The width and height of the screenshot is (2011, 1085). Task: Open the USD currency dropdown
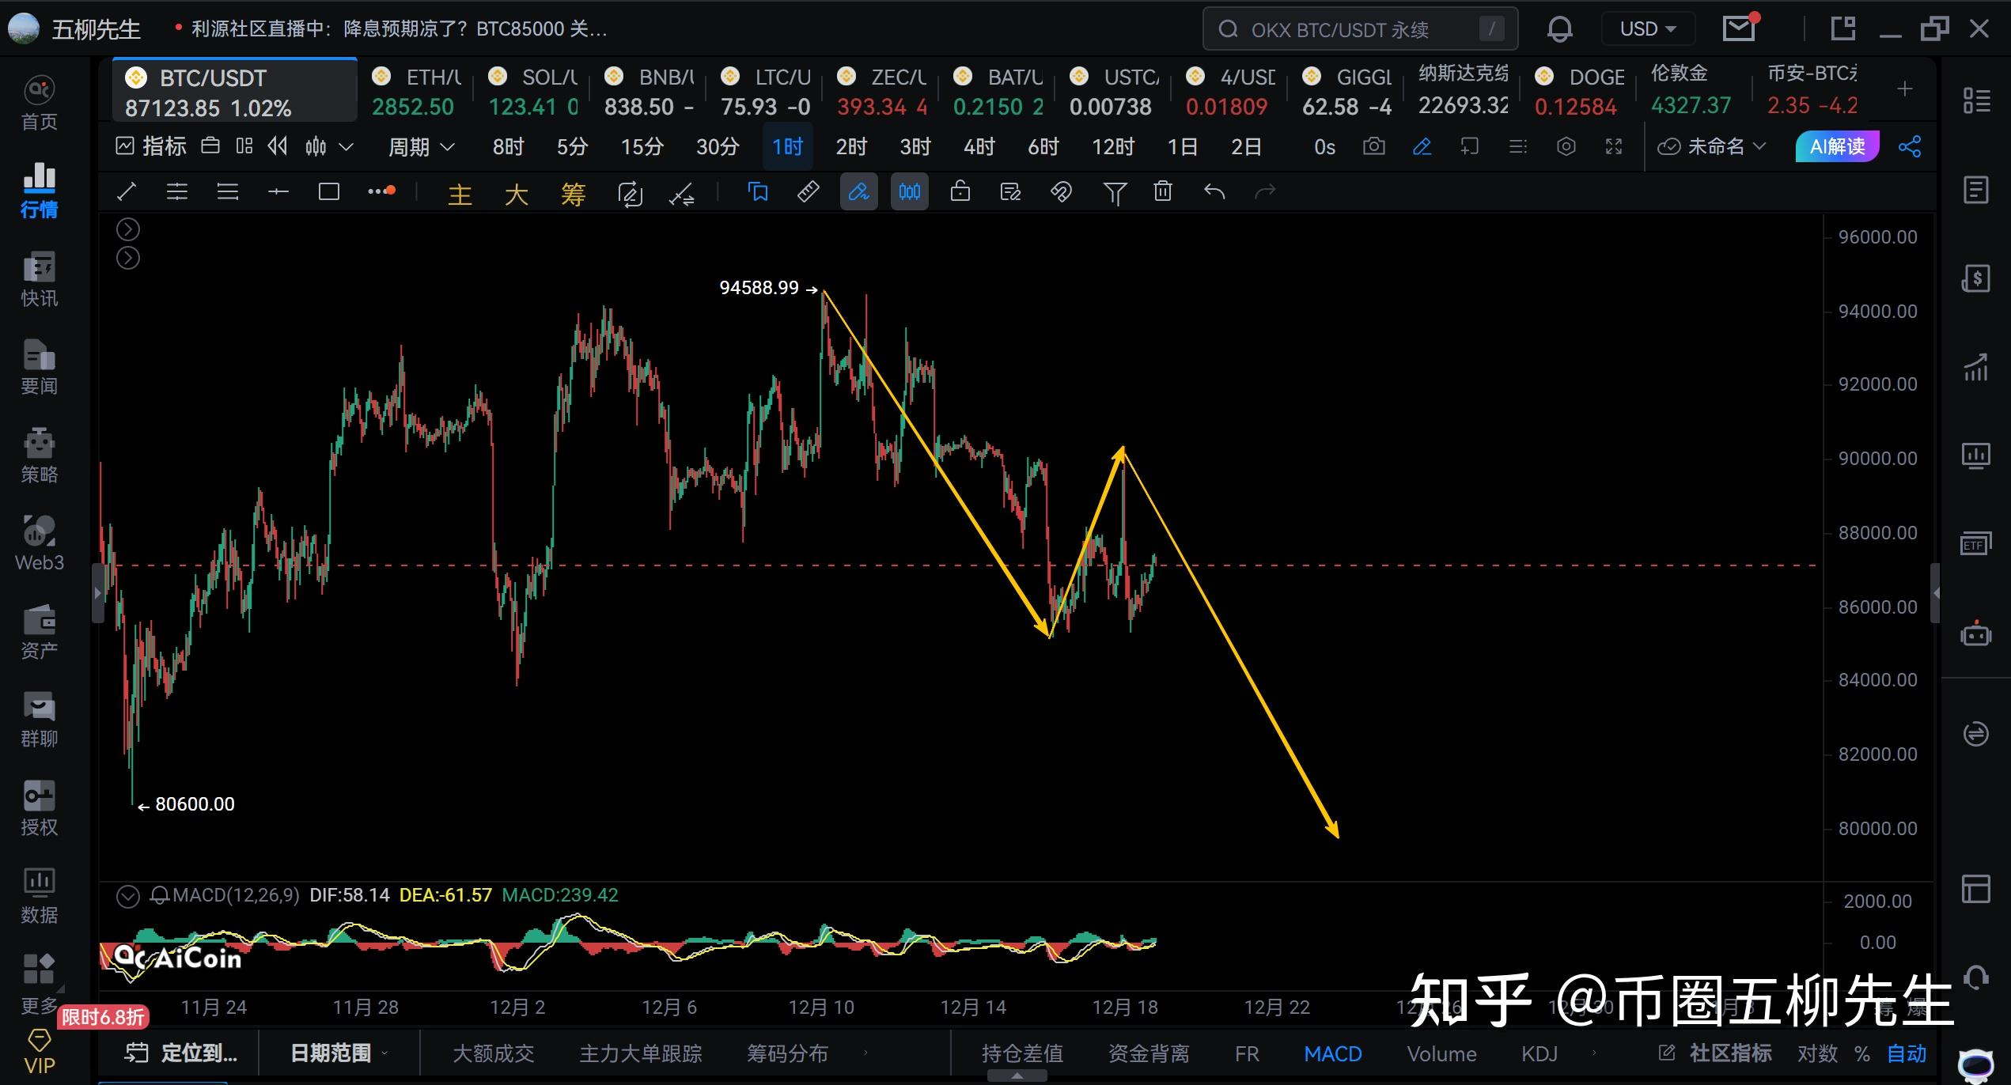(1647, 30)
